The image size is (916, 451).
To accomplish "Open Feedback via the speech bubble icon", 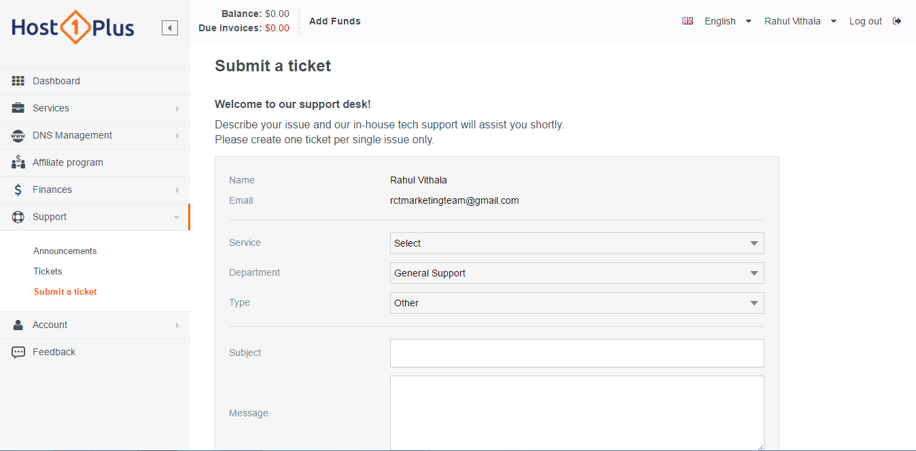I will (x=18, y=351).
